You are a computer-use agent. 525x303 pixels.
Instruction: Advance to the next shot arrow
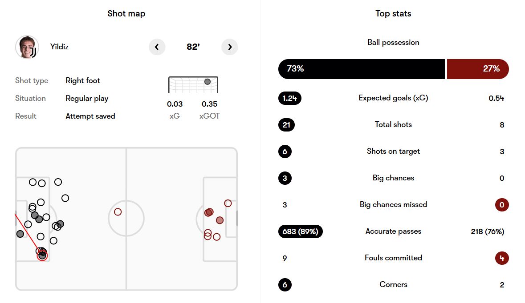click(230, 47)
